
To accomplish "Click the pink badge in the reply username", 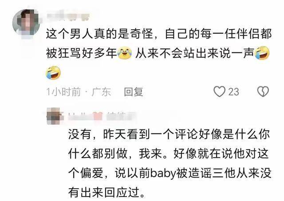I will point(98,116).
